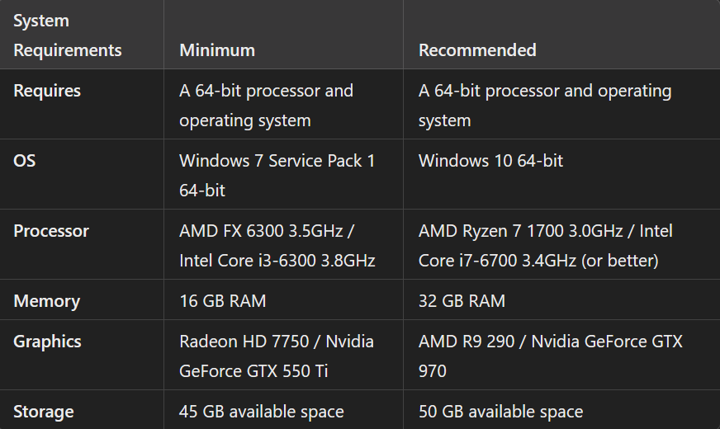Click the "Storage" row label
This screenshot has height=429, width=720.
[44, 412]
